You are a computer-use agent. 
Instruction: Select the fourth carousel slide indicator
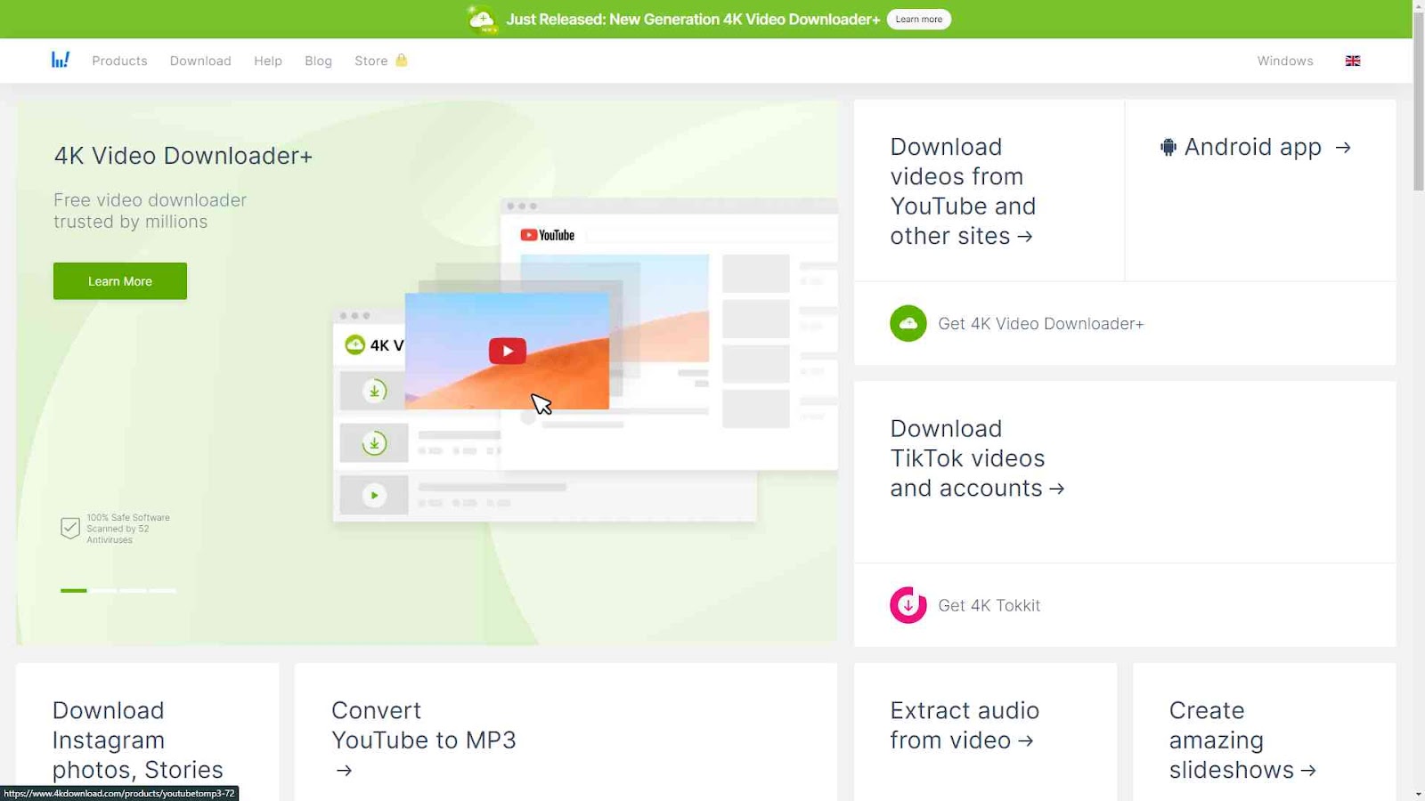(162, 591)
